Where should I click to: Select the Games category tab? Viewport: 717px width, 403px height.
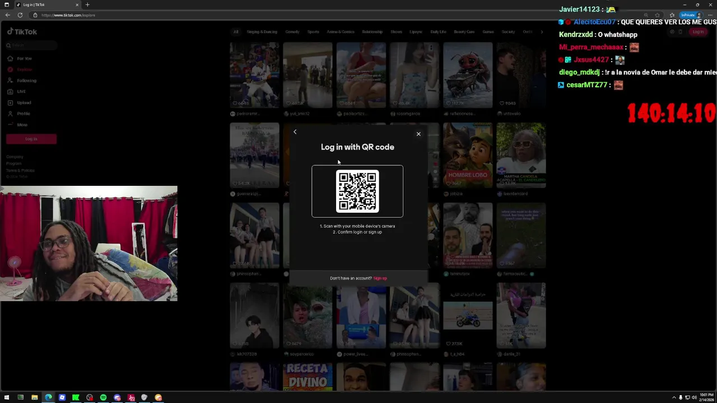point(488,32)
